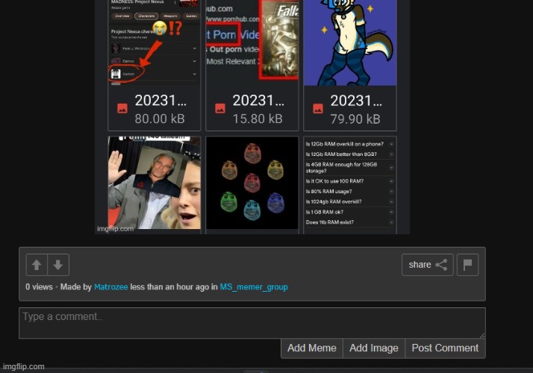Click the Add Meme button
This screenshot has width=533, height=373.
coord(312,348)
